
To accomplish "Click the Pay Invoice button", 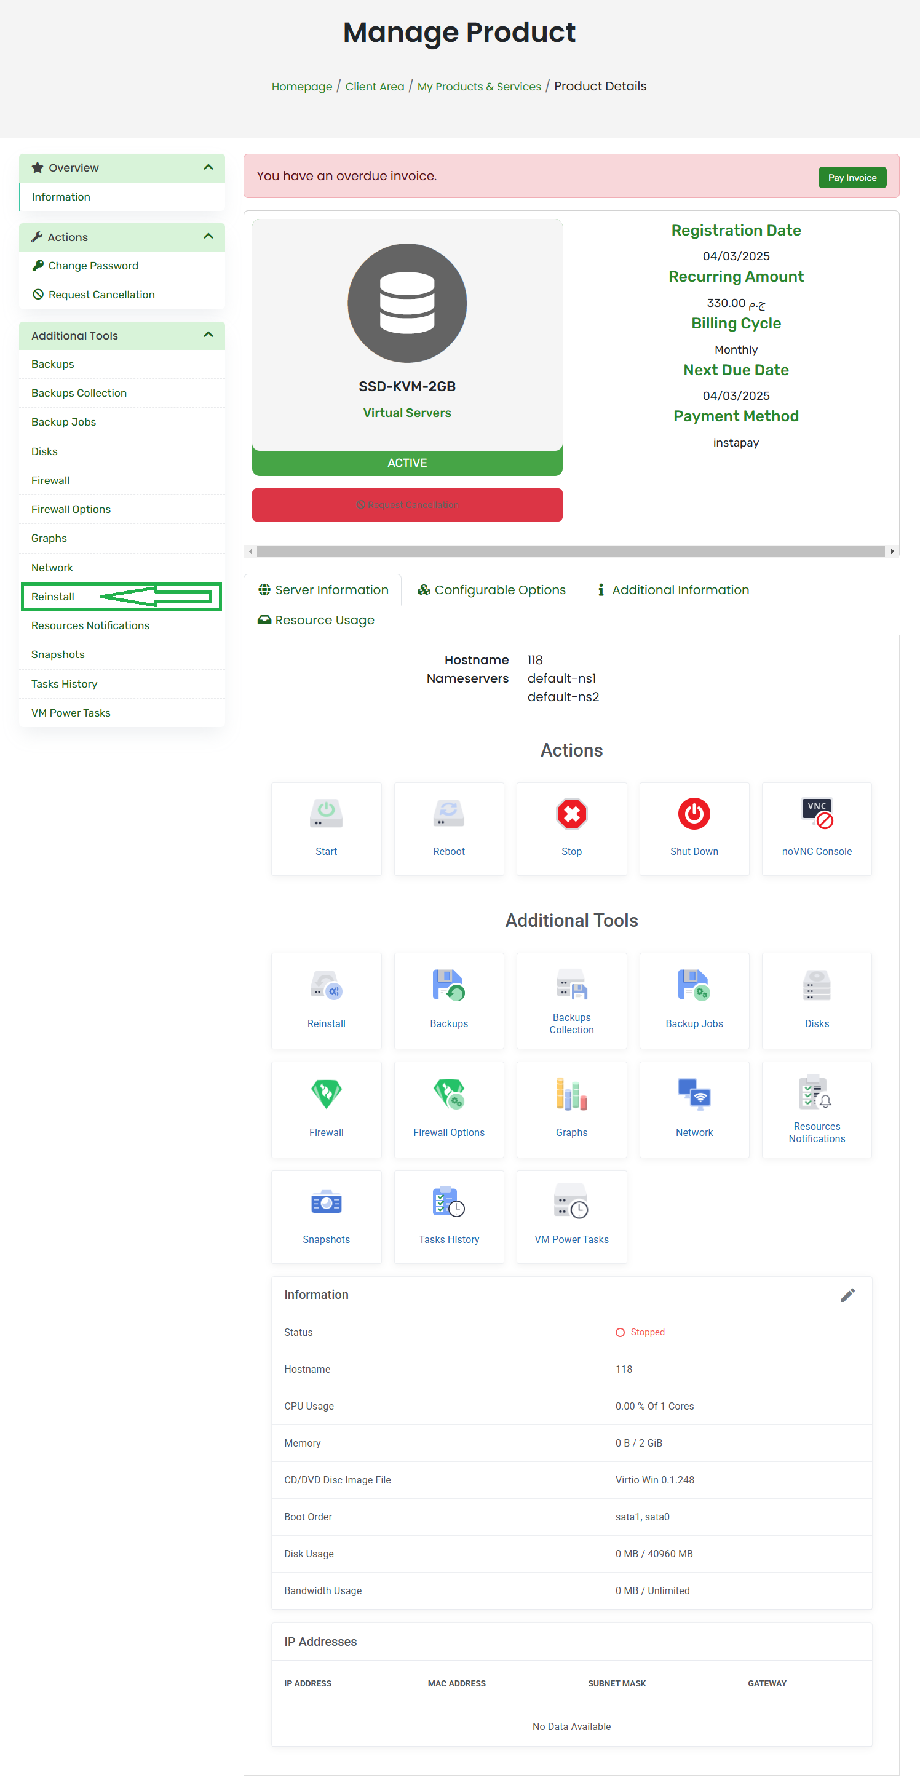I will point(851,177).
